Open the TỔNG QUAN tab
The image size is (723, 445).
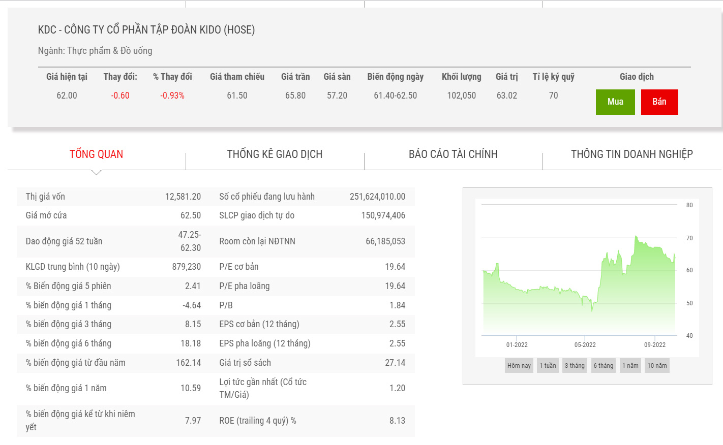(x=96, y=154)
